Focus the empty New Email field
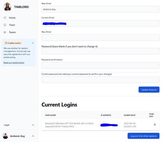The height and width of the screenshot is (142, 164). click(x=100, y=38)
